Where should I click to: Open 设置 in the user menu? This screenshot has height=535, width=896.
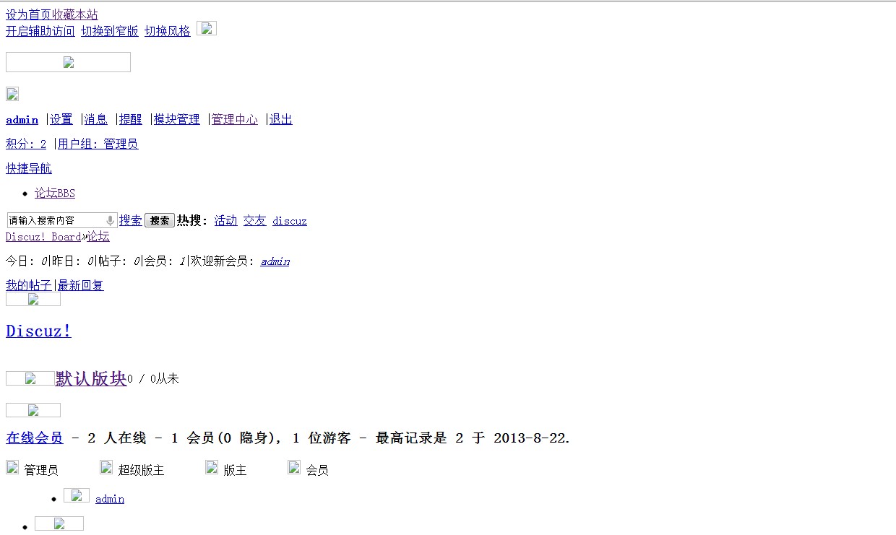tap(61, 119)
